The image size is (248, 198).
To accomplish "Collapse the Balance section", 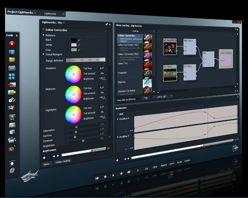I will [x=44, y=35].
